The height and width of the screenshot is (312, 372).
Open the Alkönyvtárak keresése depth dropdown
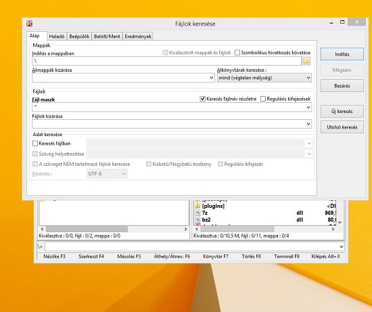click(264, 78)
